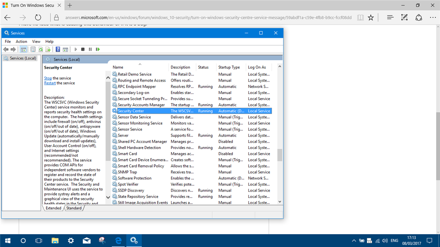Select Services (Local) tree node

pos(20,58)
